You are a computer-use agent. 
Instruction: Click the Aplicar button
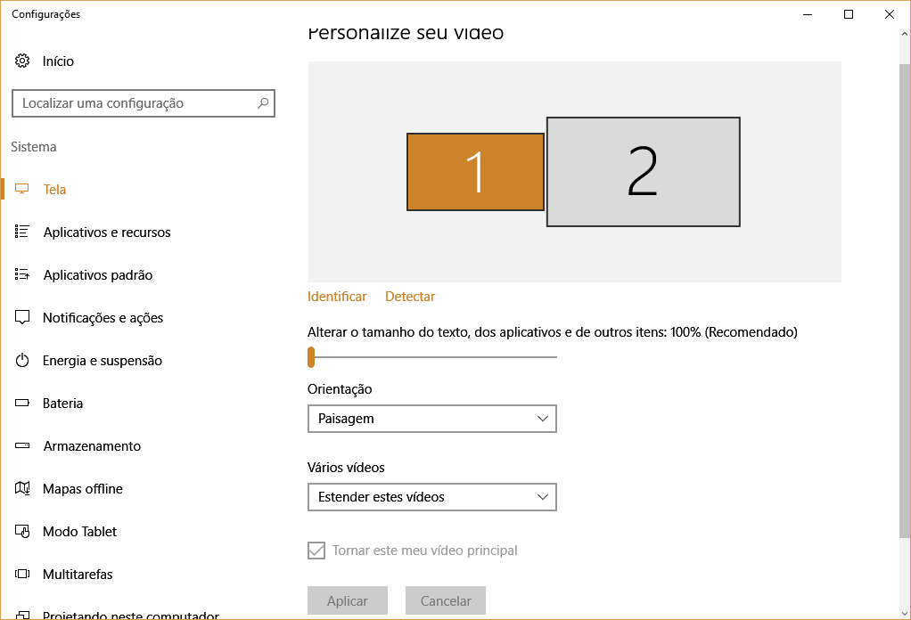coord(348,600)
